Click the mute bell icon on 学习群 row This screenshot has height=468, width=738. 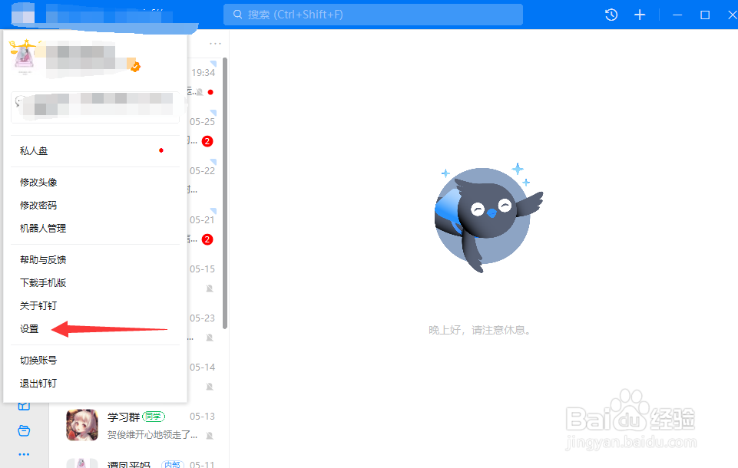tap(210, 436)
